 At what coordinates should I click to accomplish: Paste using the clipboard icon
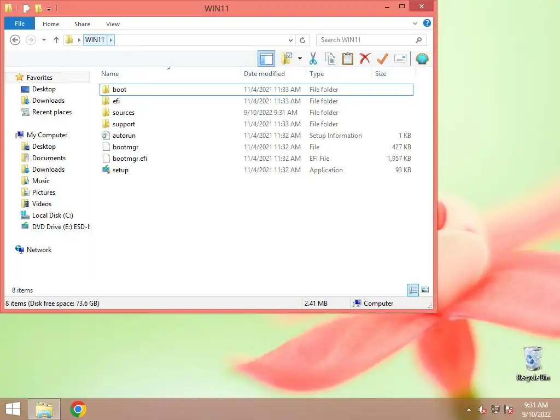pyautogui.click(x=347, y=59)
